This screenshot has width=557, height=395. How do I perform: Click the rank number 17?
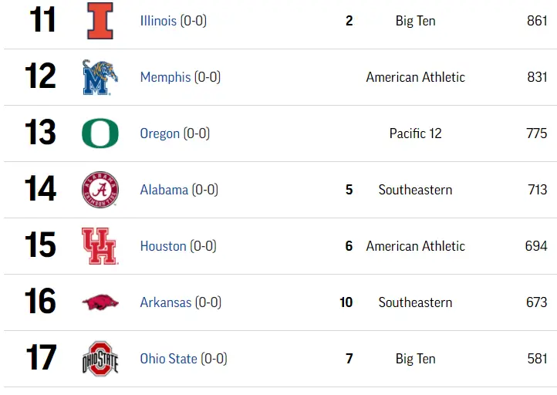coord(41,359)
